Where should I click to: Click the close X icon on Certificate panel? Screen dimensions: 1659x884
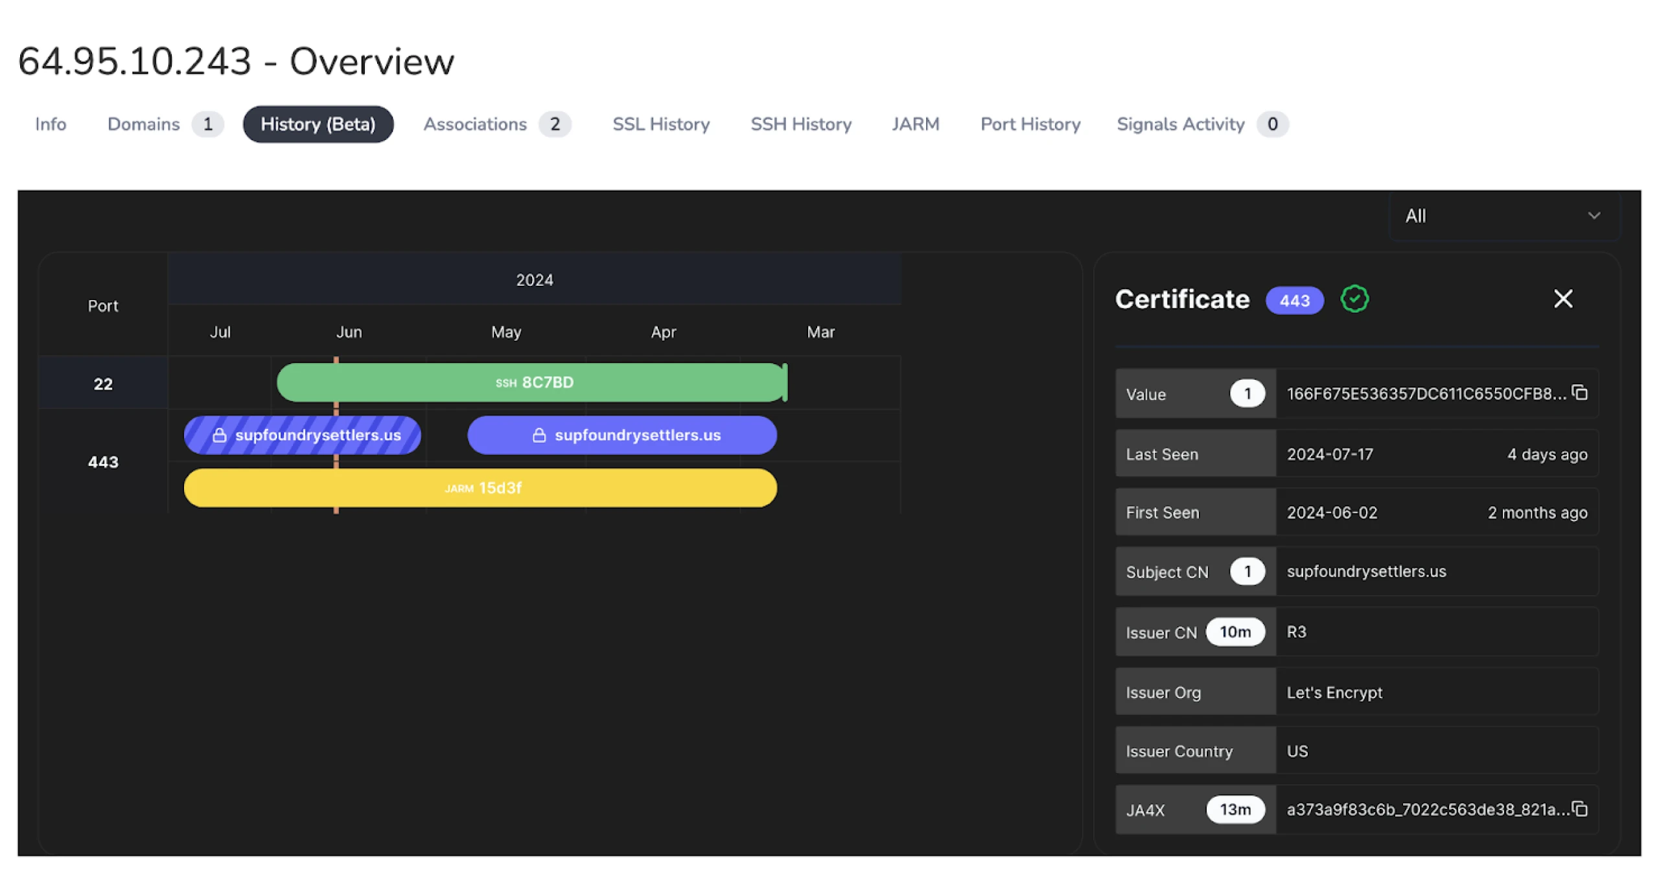pos(1564,298)
